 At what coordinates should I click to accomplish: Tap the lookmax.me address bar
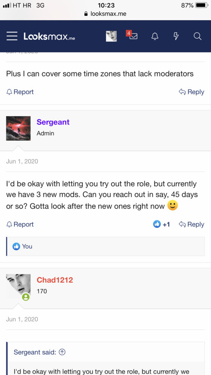105,14
